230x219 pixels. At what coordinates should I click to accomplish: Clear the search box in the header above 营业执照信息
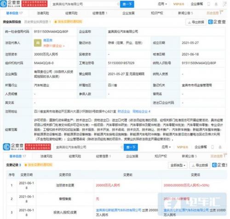tap(118, 4)
